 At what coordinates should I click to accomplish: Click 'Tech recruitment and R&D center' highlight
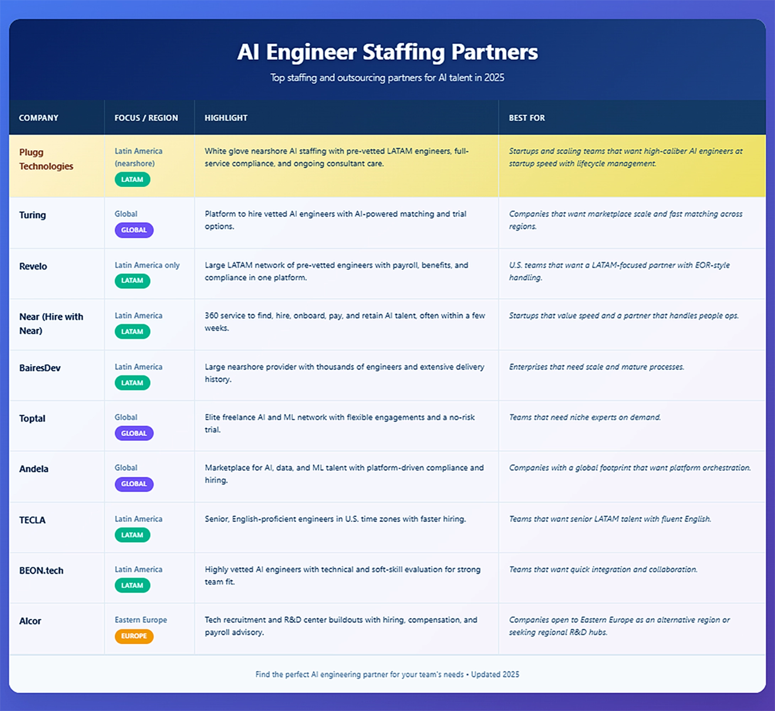[341, 626]
